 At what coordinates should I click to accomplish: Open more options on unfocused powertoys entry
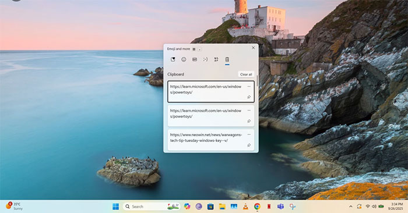pyautogui.click(x=249, y=111)
